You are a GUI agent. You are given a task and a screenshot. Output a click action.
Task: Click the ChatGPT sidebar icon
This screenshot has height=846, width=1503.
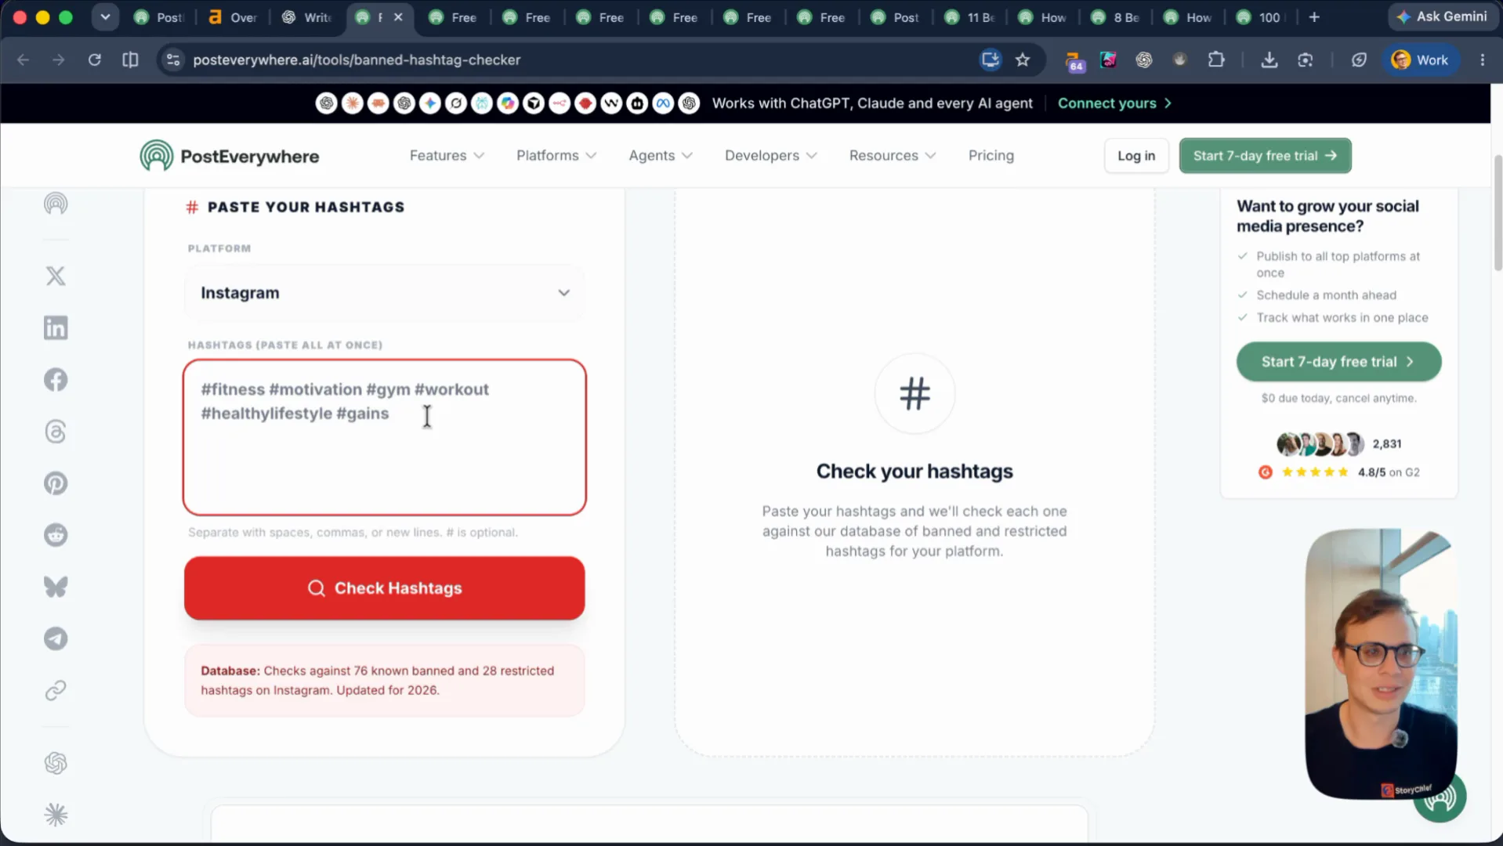coord(56,763)
